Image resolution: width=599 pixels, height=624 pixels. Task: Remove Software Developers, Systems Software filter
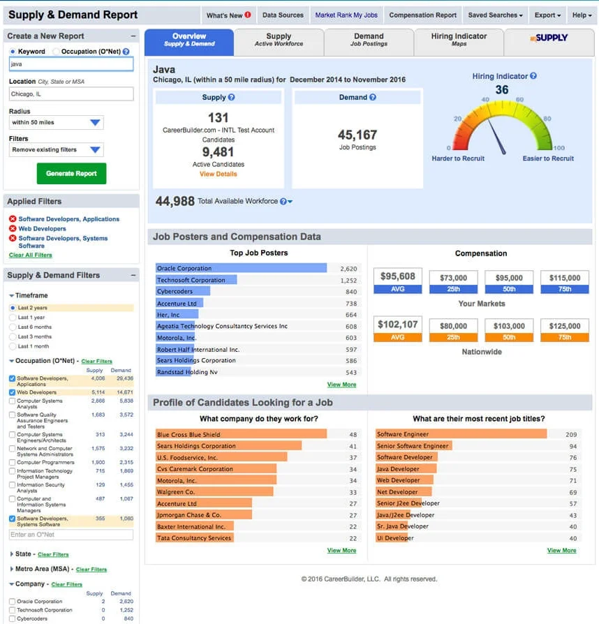pyautogui.click(x=13, y=238)
